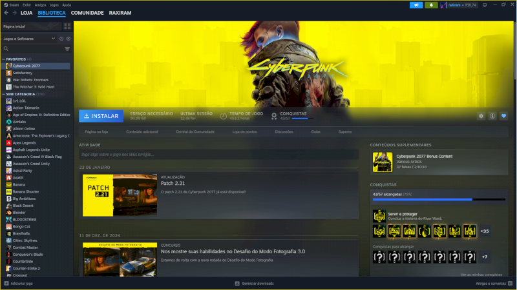The height and width of the screenshot is (290, 517).
Task: Collapse the SEM CATEGORIA section
Action: pos(4,94)
